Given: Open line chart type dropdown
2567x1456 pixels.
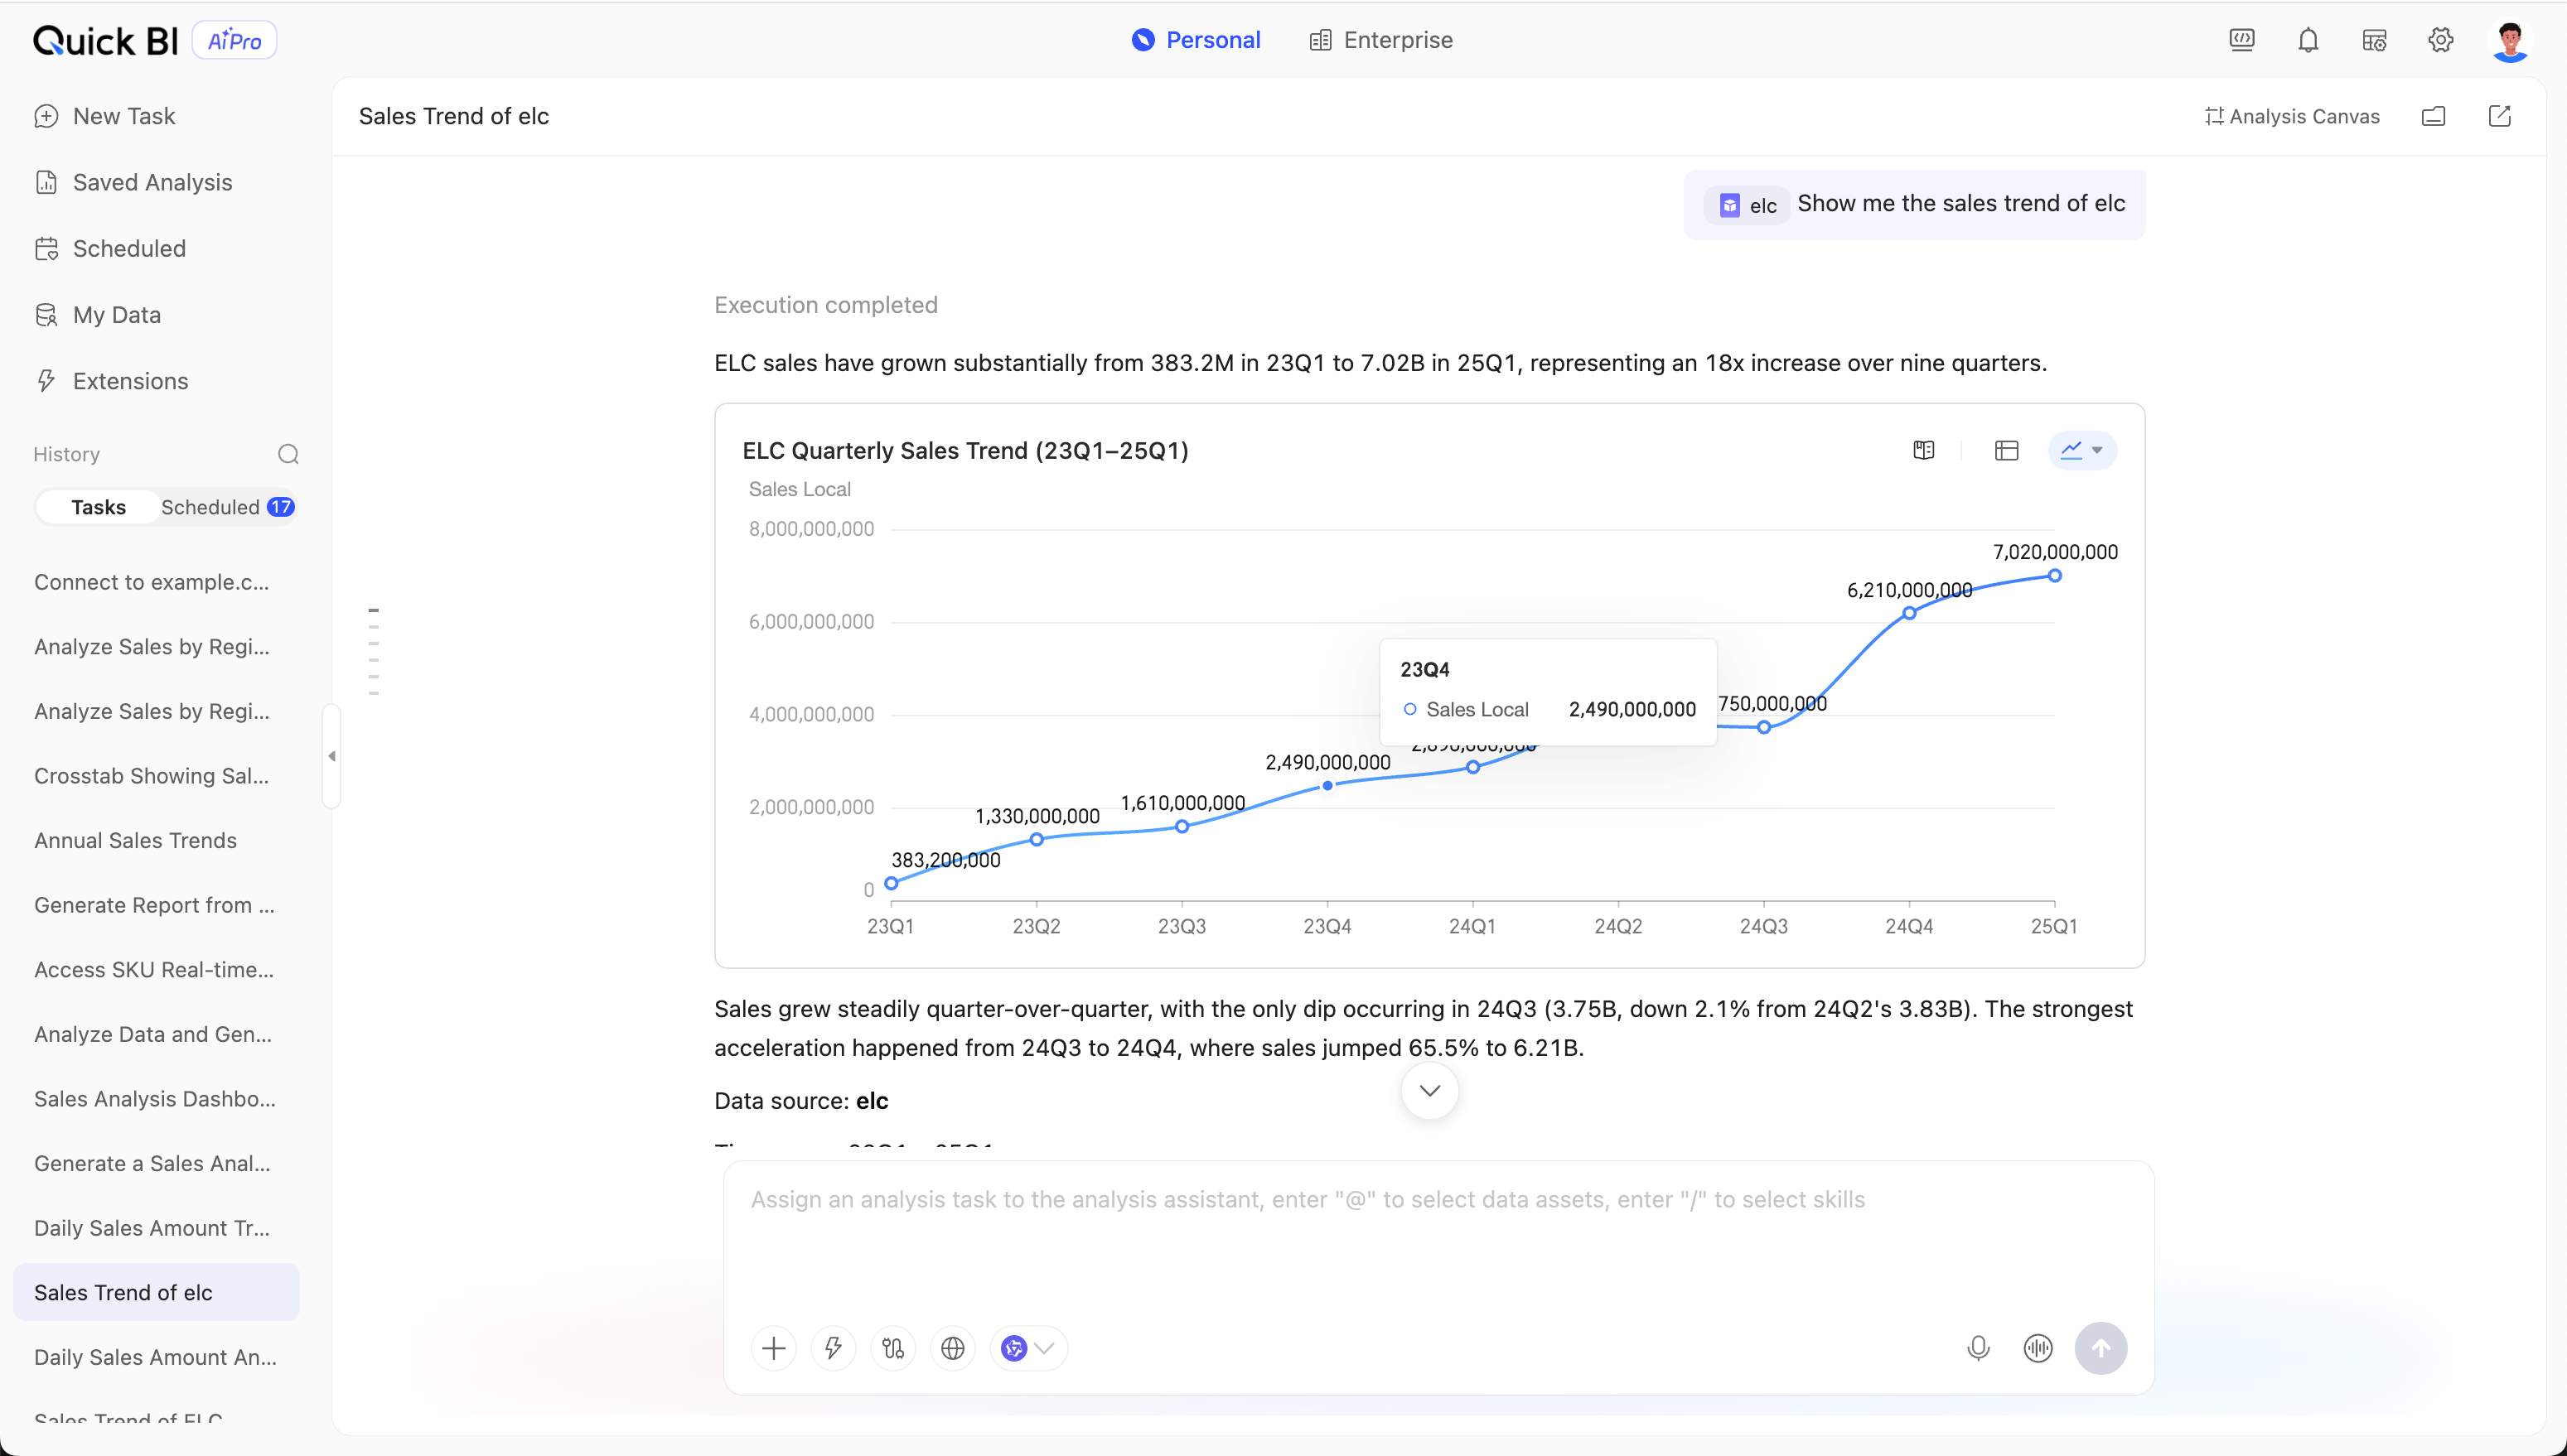Looking at the screenshot, I should 2083,450.
